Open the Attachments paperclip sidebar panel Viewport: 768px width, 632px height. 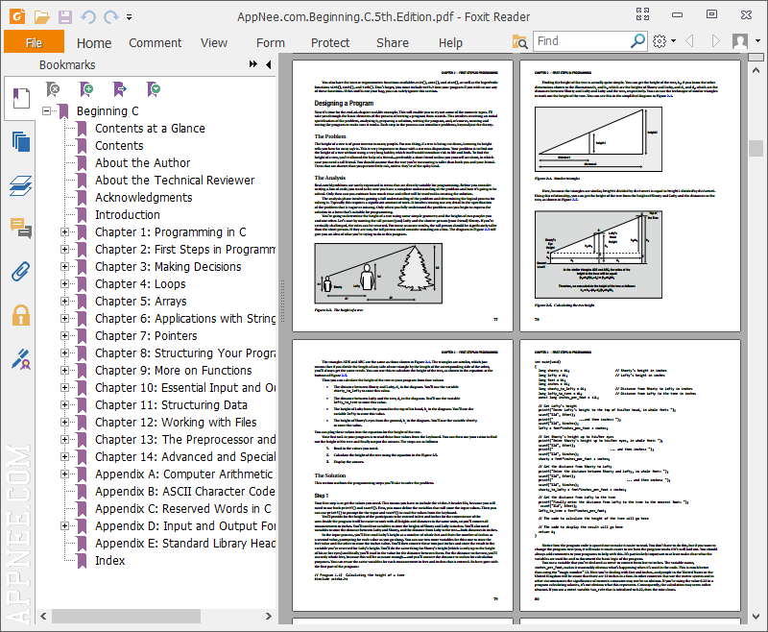(x=20, y=272)
